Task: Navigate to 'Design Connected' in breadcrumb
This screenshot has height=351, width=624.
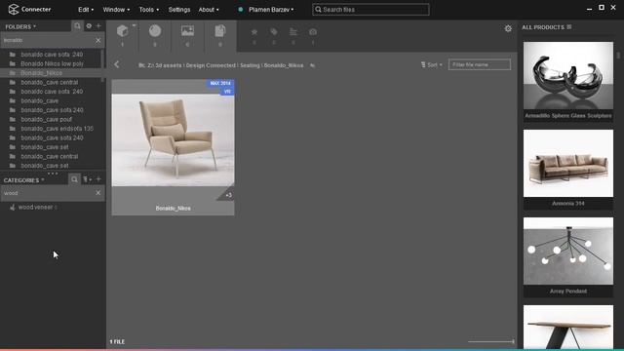Action: coord(211,65)
